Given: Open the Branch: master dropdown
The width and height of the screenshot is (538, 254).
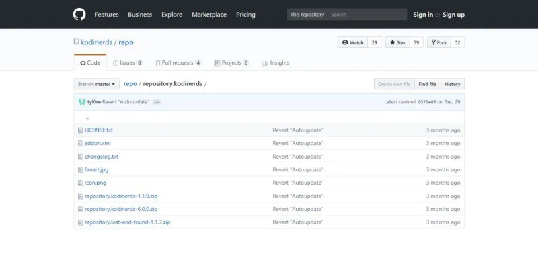Looking at the screenshot, I should pos(96,84).
